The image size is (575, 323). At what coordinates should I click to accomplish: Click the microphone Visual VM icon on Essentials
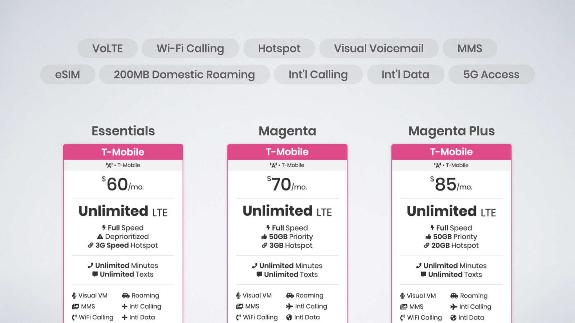(74, 295)
